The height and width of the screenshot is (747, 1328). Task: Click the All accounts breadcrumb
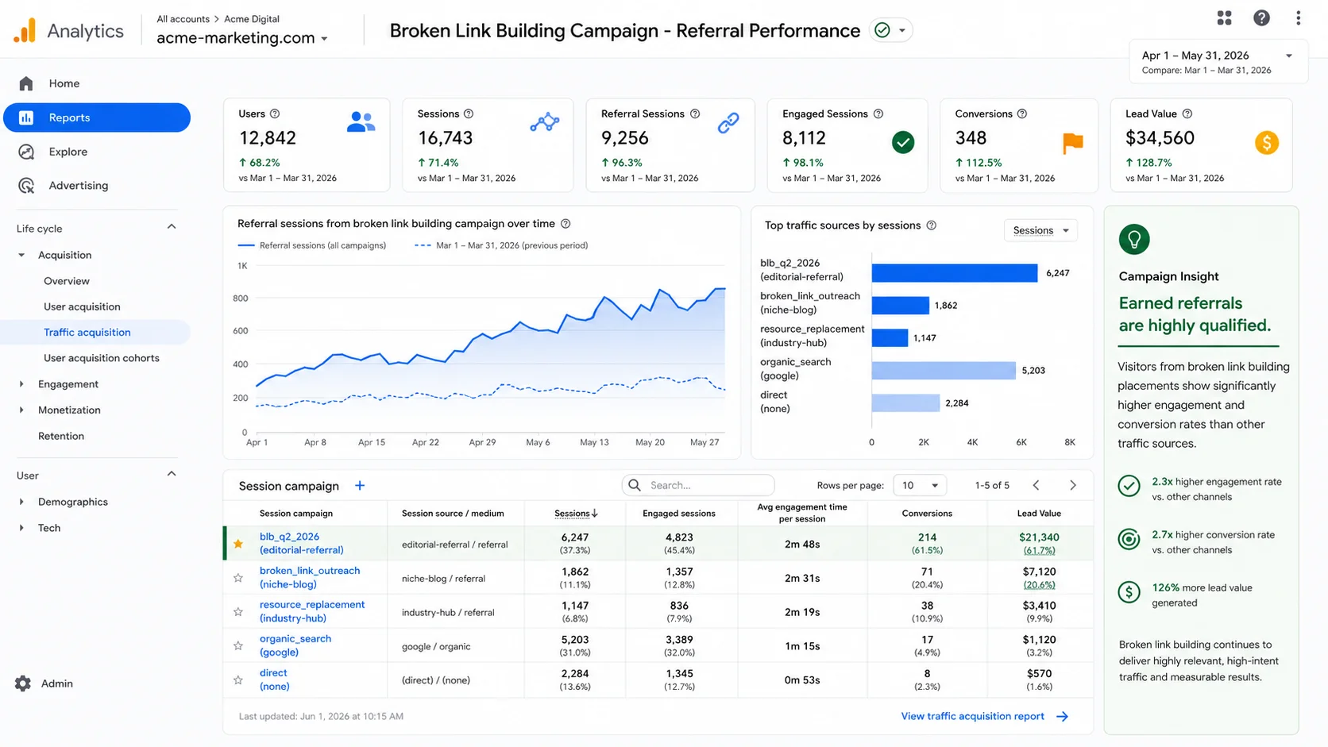[183, 19]
